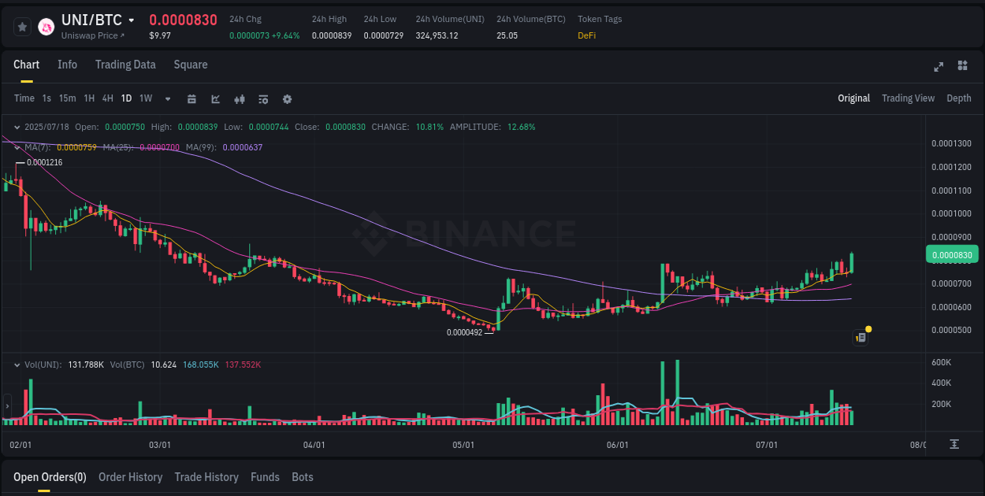Toggle Depth chart view
The width and height of the screenshot is (985, 496).
pos(959,98)
